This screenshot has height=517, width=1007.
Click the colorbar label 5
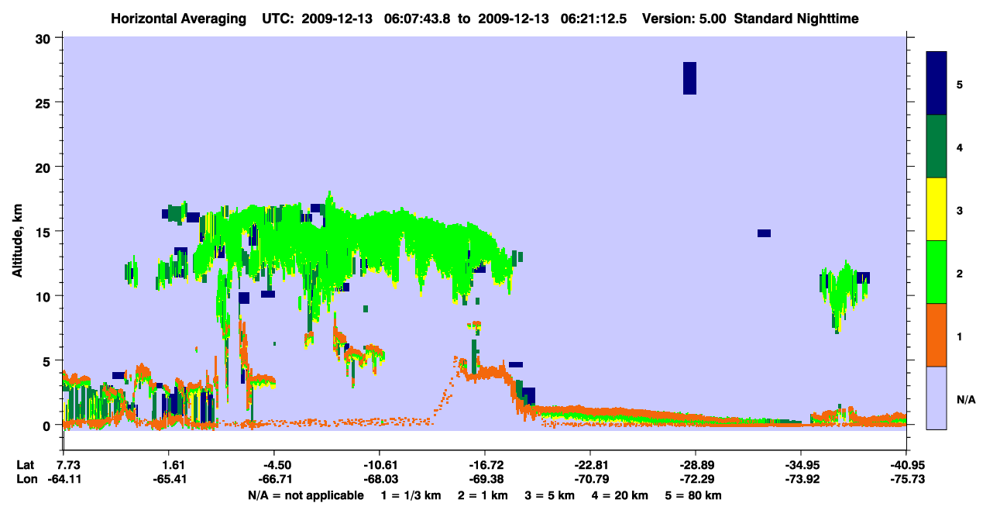pos(959,83)
